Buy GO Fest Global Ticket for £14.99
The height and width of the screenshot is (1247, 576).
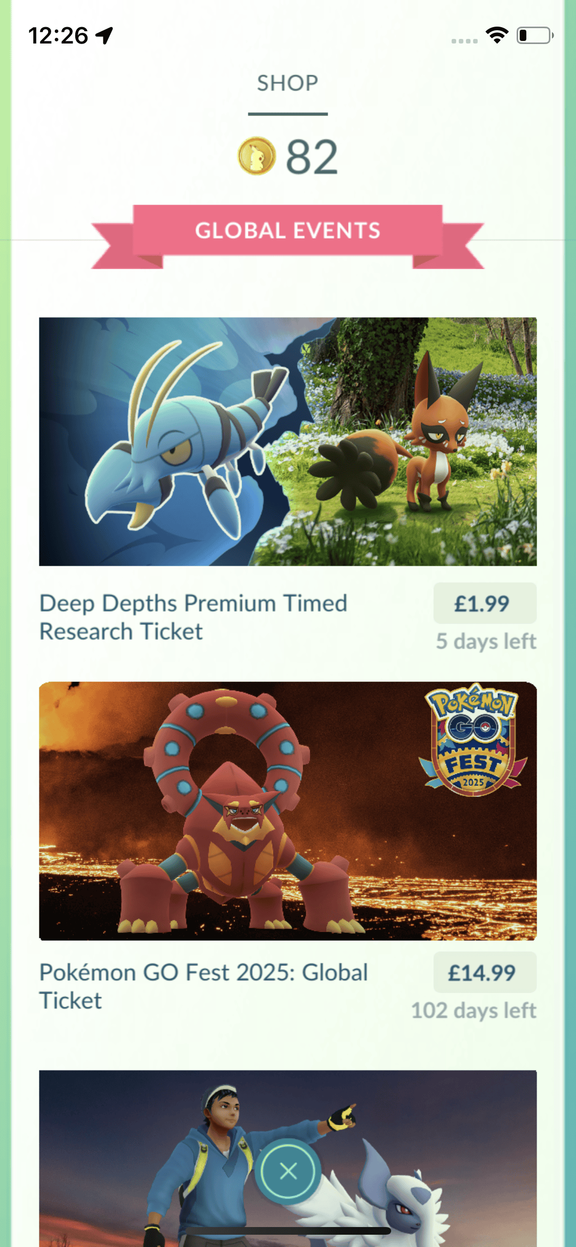[x=485, y=972]
